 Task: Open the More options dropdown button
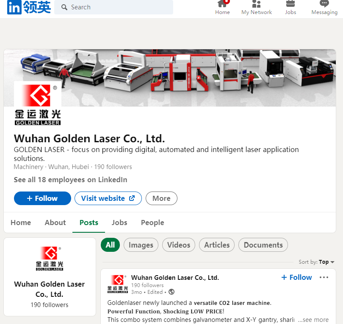click(161, 198)
